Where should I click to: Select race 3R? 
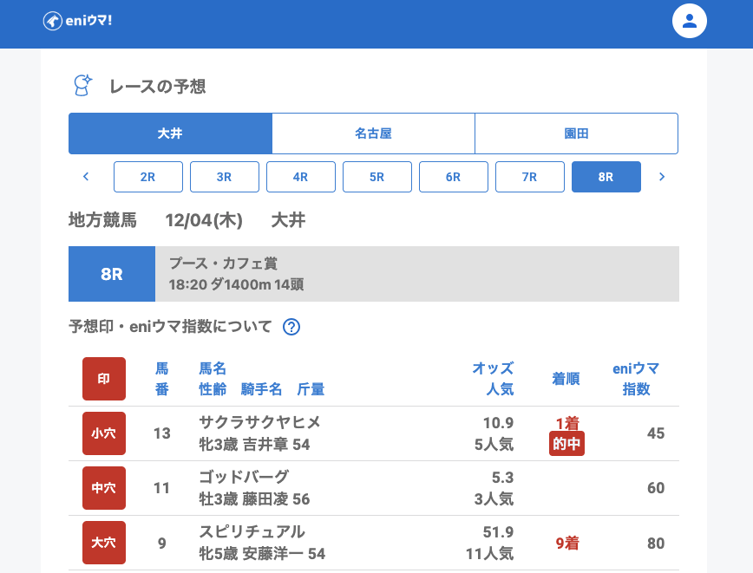(225, 177)
